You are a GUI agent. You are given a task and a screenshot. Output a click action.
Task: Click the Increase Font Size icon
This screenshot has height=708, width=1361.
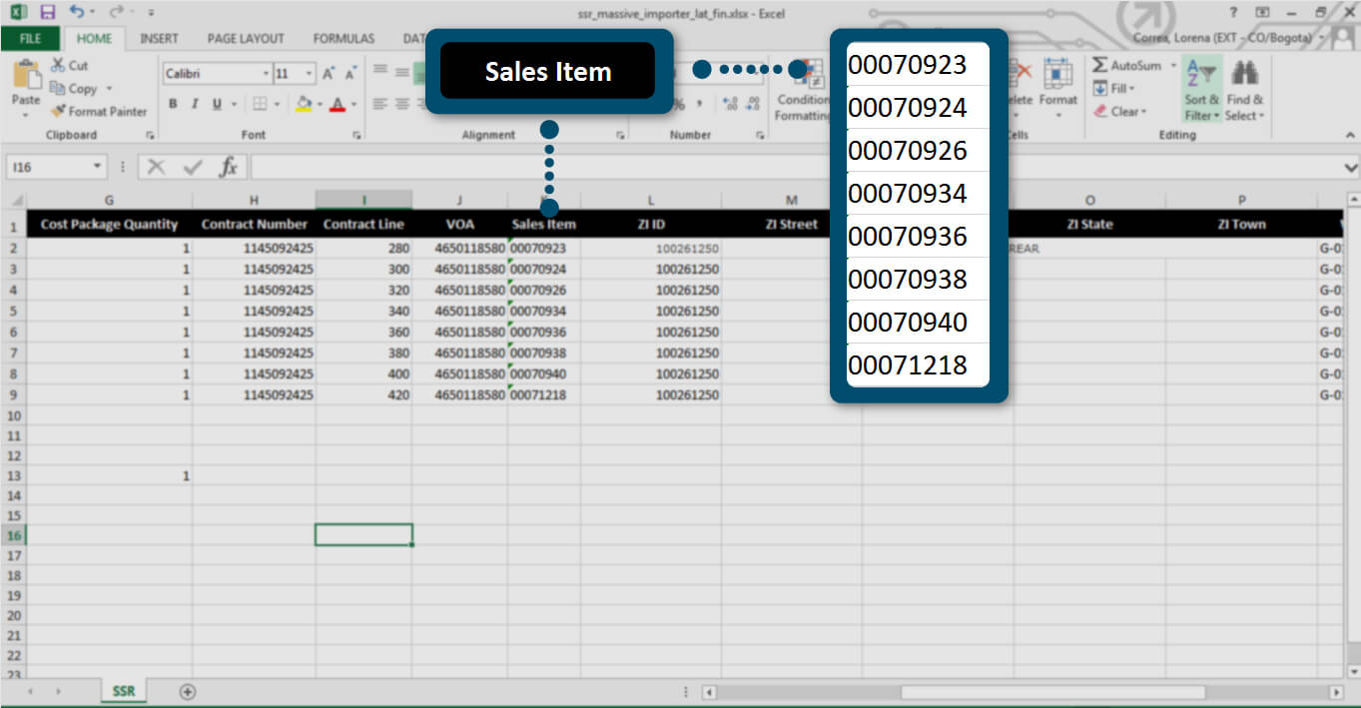[x=330, y=74]
